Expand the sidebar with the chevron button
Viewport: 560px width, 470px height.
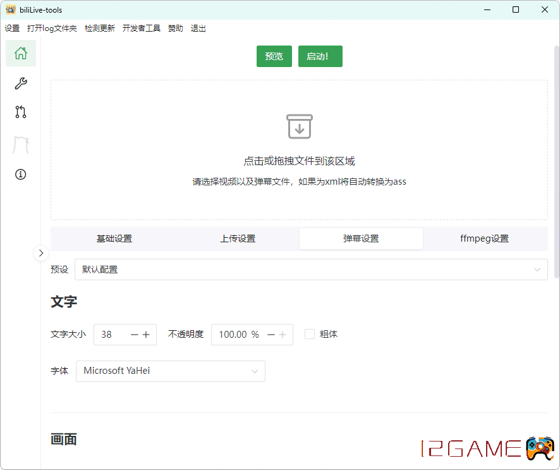[x=41, y=253]
